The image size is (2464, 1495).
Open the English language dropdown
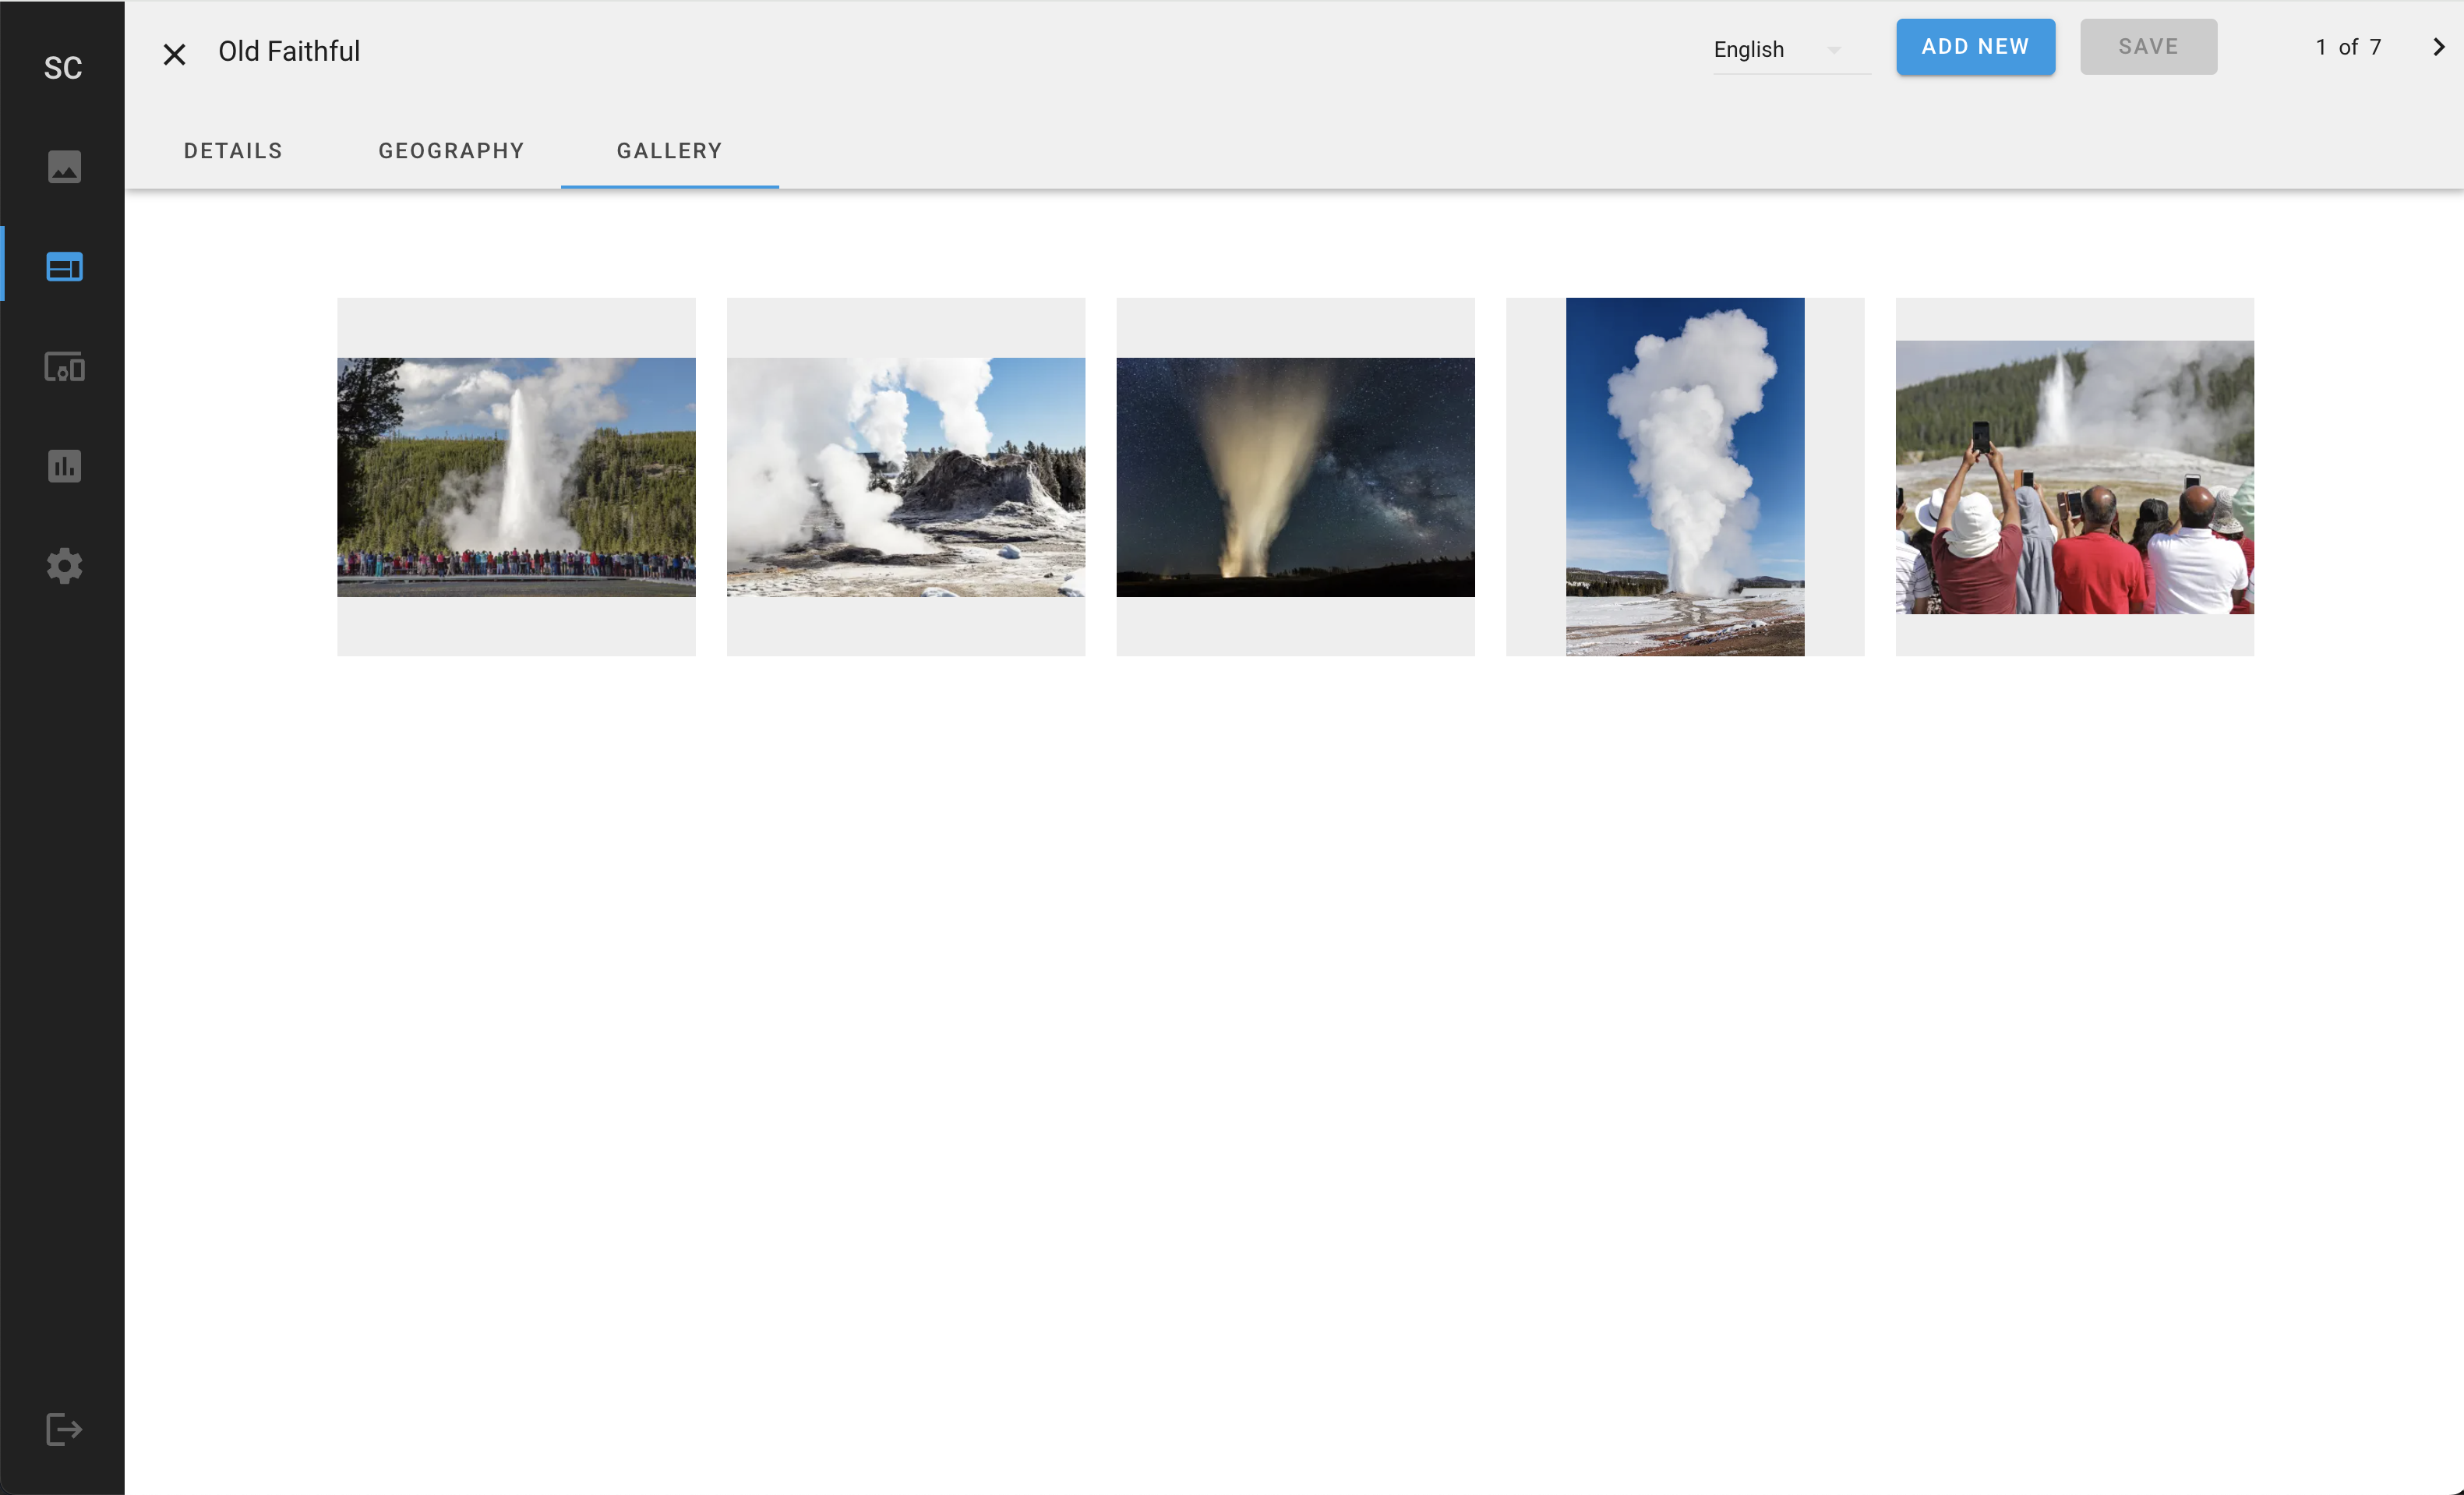pos(1791,50)
